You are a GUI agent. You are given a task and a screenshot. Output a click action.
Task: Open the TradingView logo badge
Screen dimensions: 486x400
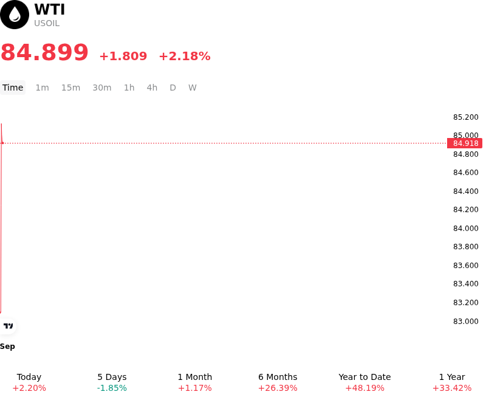click(8, 326)
